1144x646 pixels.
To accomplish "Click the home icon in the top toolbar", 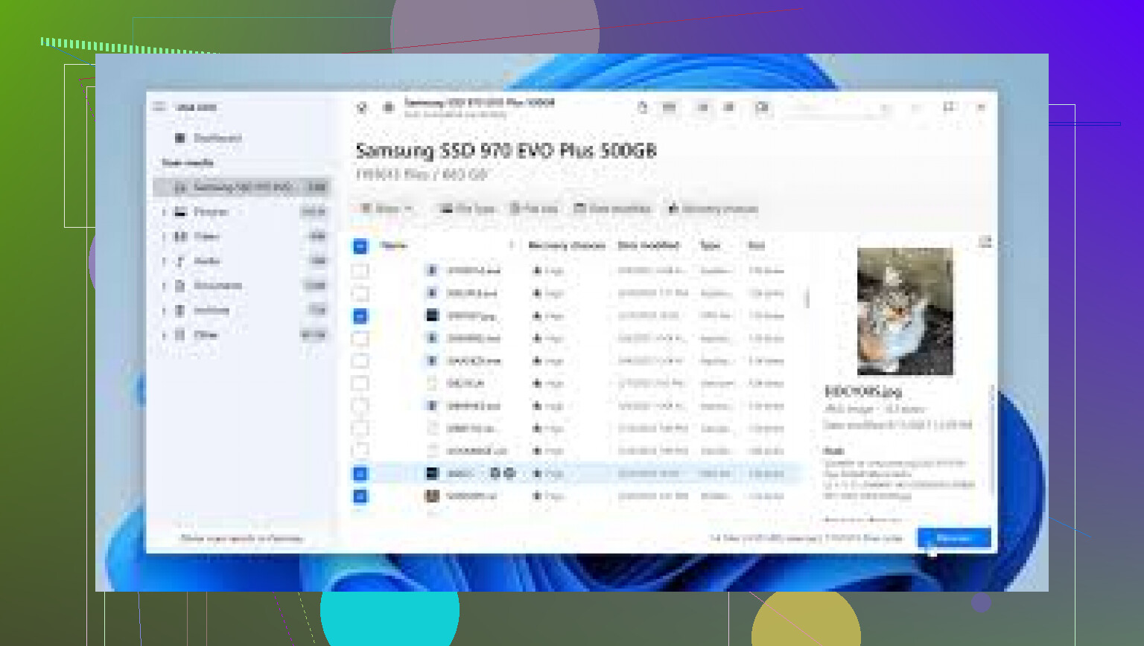I will click(362, 108).
